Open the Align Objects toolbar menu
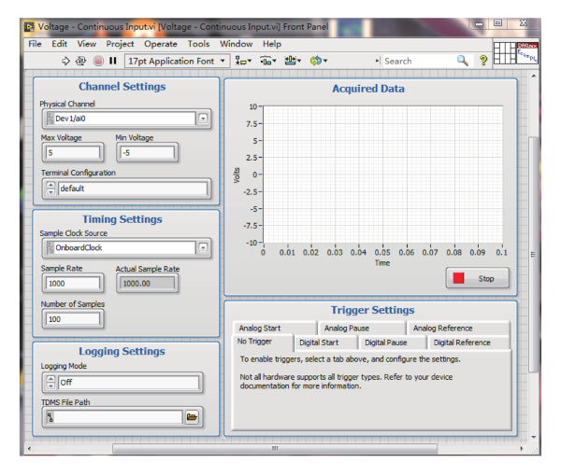This screenshot has width=561, height=476. 243,61
